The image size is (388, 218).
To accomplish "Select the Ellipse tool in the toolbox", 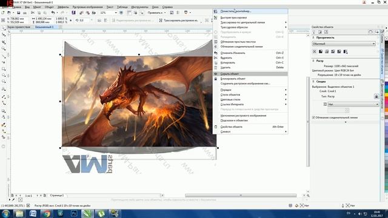I will tap(4, 75).
